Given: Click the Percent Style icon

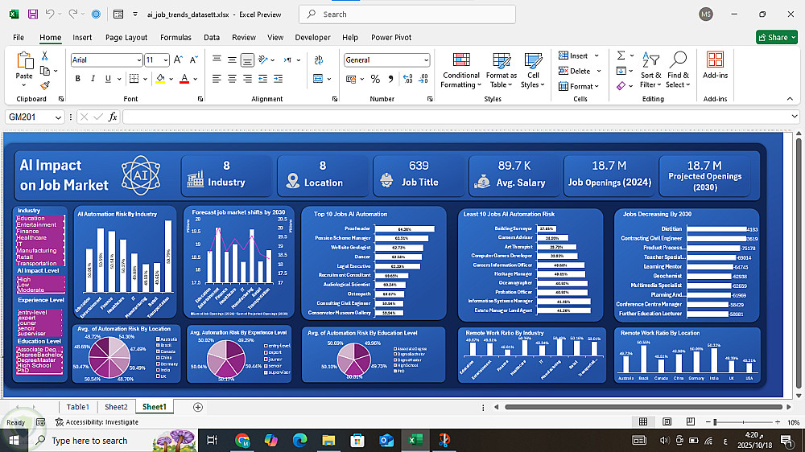Looking at the screenshot, I should point(375,79).
